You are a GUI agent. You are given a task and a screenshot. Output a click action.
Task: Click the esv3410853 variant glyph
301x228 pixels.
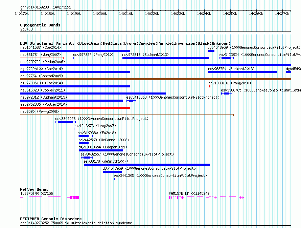[131, 101]
